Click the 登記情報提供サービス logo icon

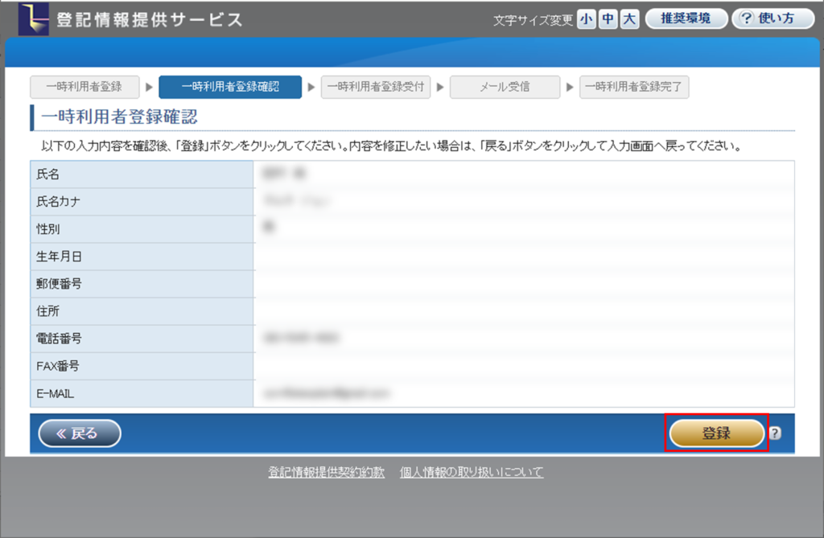[x=35, y=18]
